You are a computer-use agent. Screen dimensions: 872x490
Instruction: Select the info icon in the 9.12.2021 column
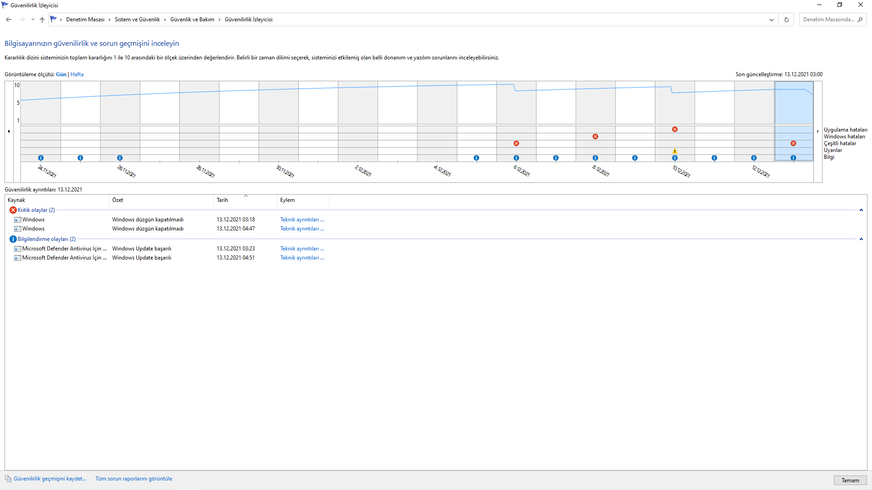(635, 158)
